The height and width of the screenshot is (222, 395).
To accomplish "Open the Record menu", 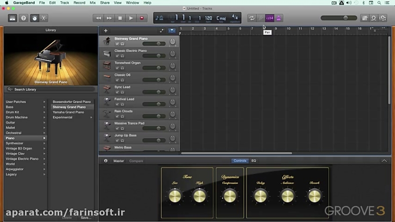I will coord(79,3).
